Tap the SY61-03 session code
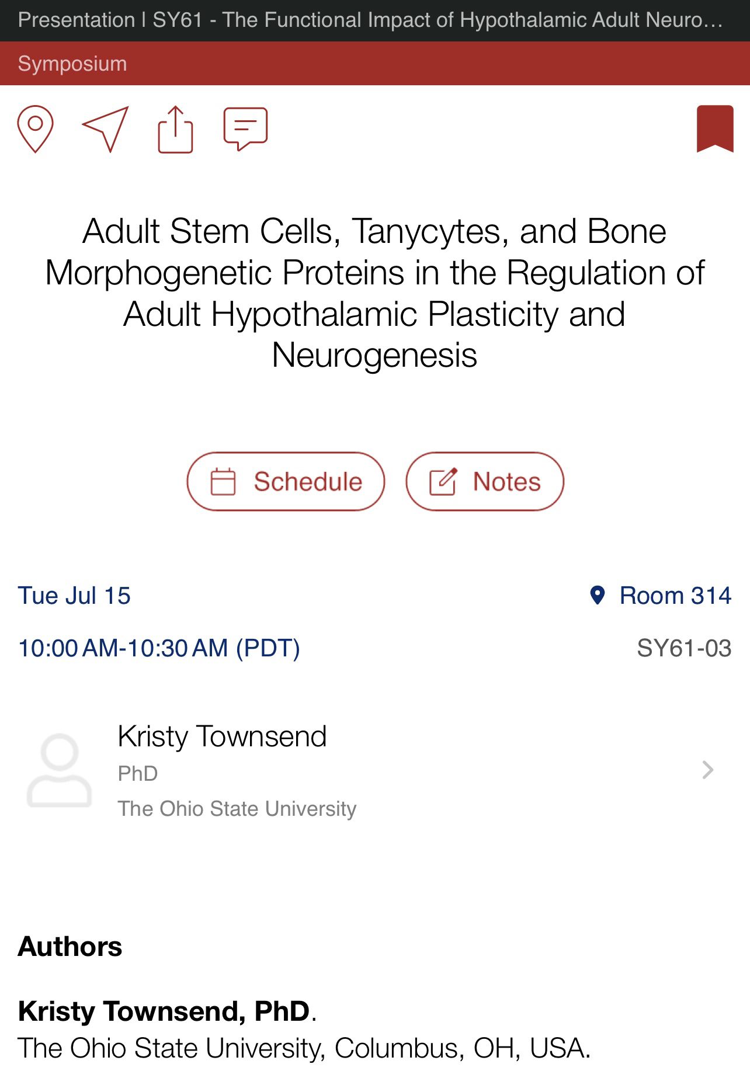Image resolution: width=750 pixels, height=1085 pixels. point(683,648)
